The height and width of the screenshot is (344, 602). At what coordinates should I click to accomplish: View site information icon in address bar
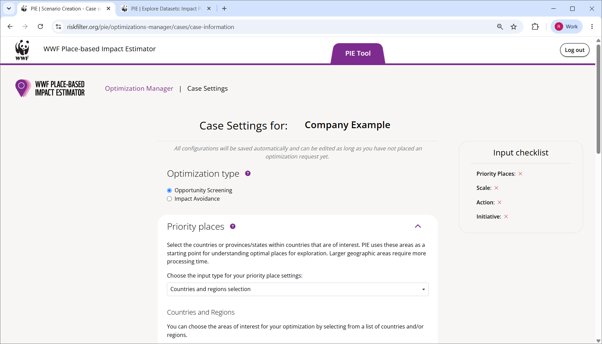tap(58, 27)
